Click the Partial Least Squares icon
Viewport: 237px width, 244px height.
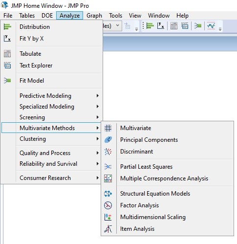(108, 167)
